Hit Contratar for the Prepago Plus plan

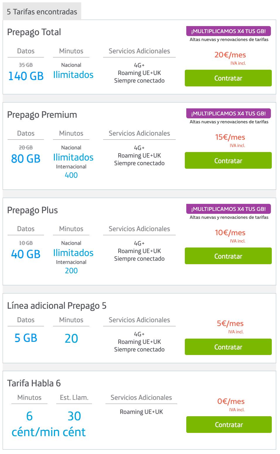coord(228,256)
